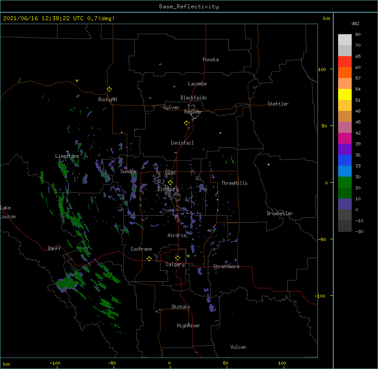Click the yellow diamond marker above Calgary label

(178, 258)
